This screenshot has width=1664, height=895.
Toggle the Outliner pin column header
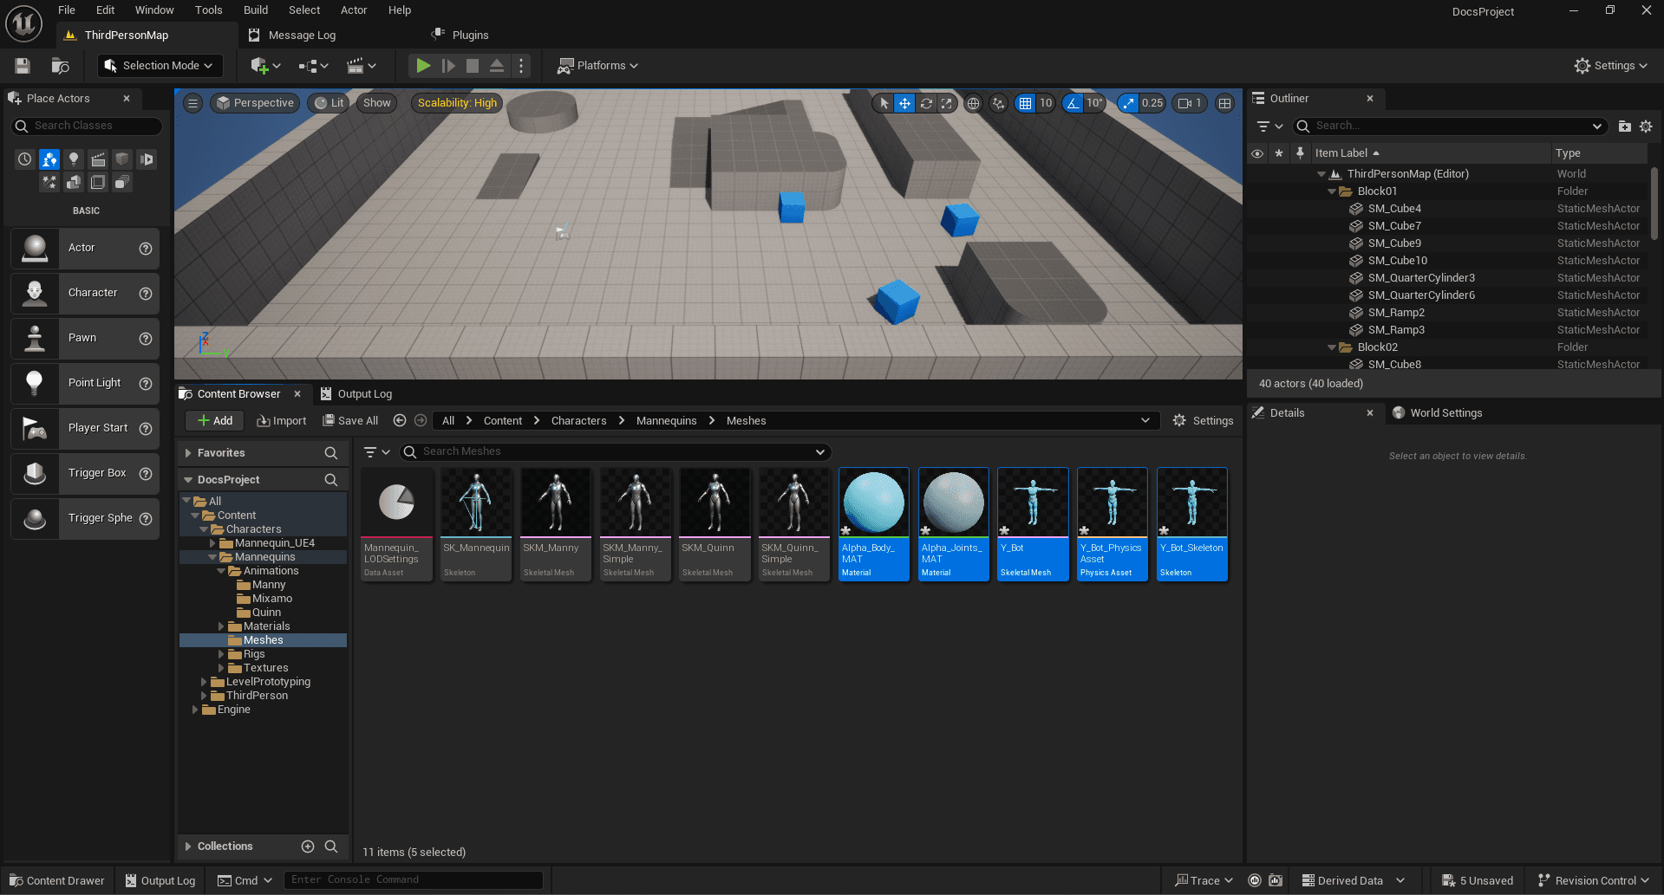pos(1300,153)
